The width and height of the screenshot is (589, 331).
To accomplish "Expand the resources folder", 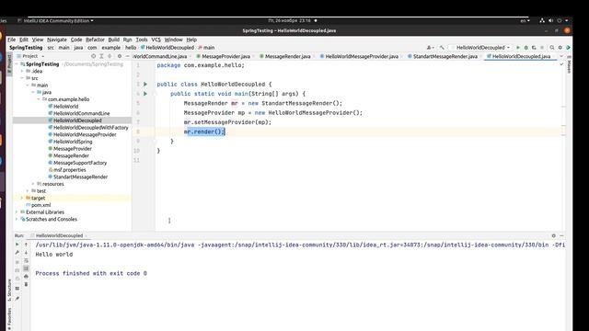I will (33, 184).
